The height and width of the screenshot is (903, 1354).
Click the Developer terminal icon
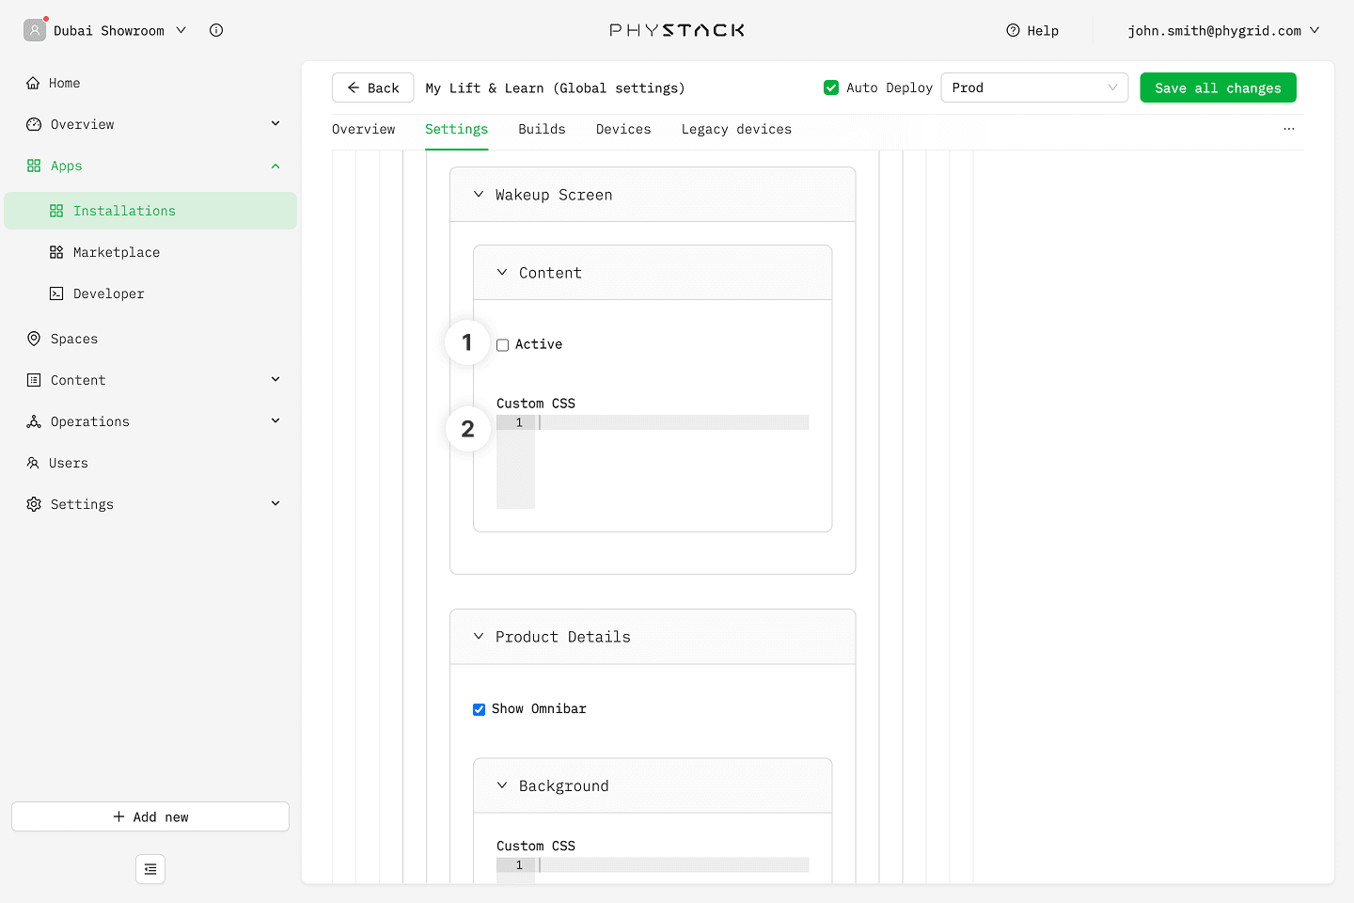[56, 293]
